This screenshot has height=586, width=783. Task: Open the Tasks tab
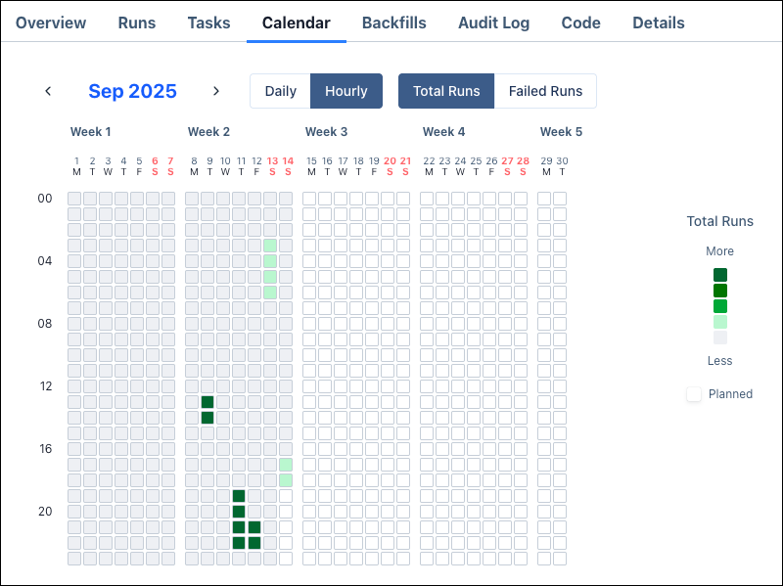[x=208, y=23]
